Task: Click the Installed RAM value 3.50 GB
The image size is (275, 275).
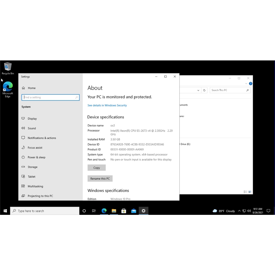Action: coord(115,139)
